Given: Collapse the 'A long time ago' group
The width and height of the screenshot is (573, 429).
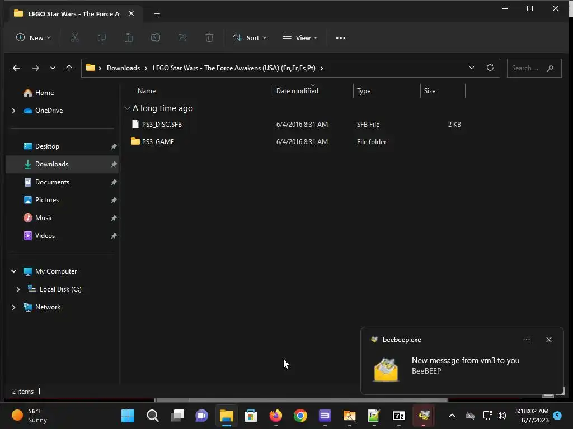Looking at the screenshot, I should click(127, 108).
